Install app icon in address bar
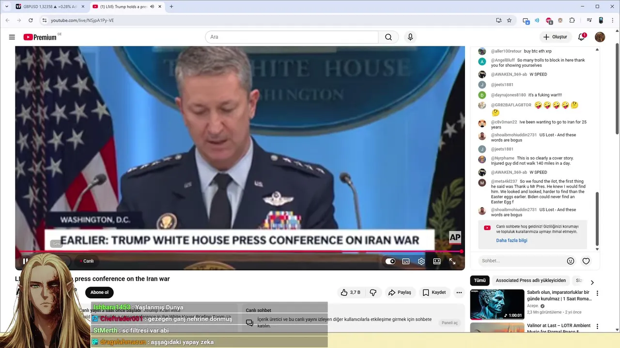 tap(499, 20)
